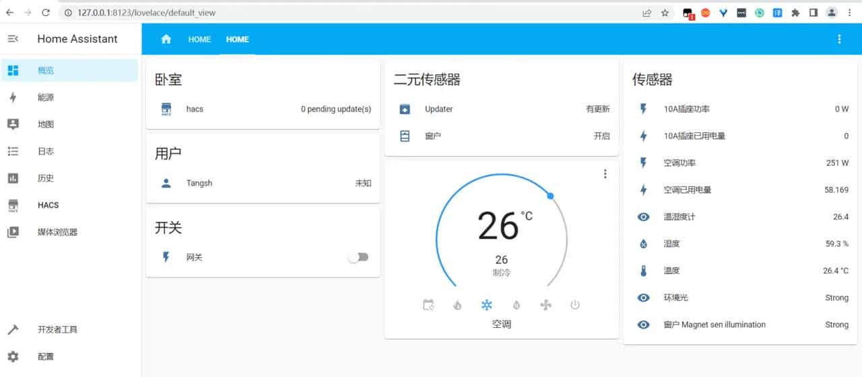Viewport: 862px width, 377px height.
Task: Open the header overflow menu (three dots)
Action: (839, 39)
